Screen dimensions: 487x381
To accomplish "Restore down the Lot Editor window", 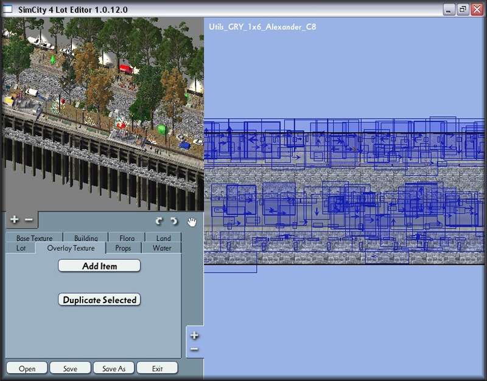I will [x=463, y=10].
